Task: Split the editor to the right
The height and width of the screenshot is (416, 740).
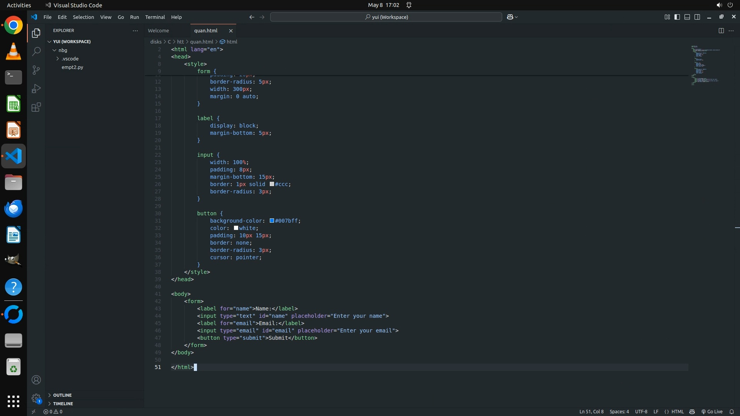Action: 721,31
